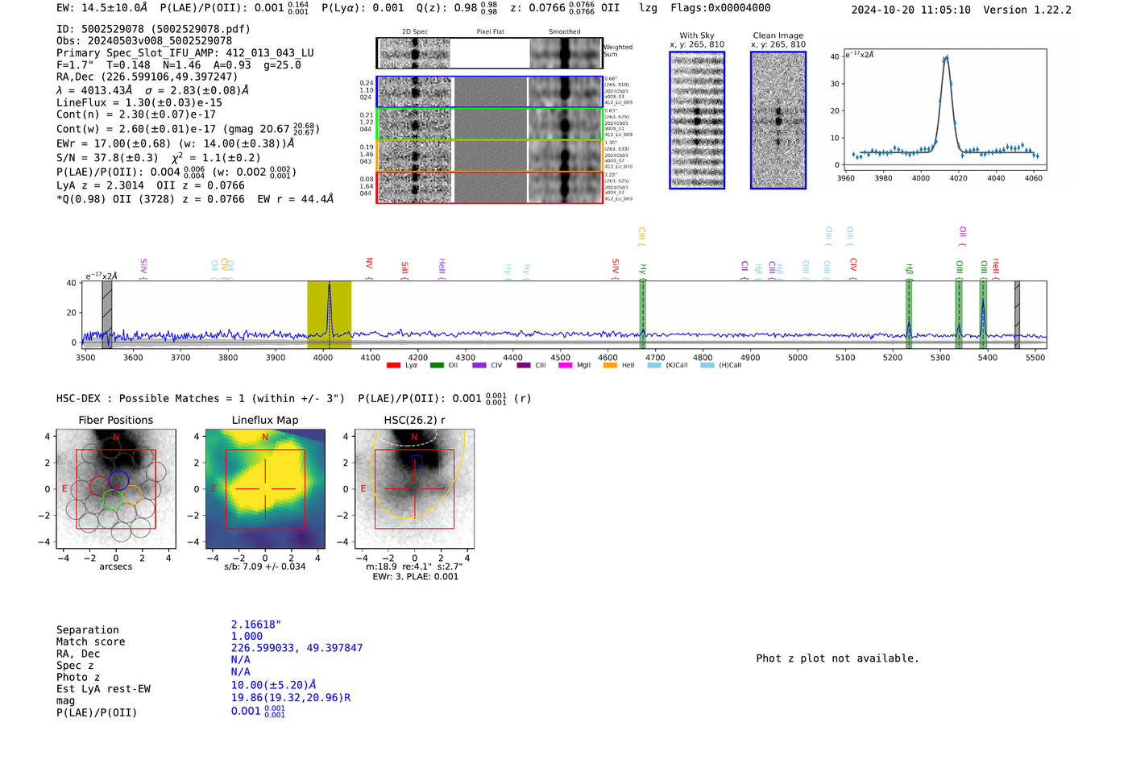This screenshot has width=1128, height=768.
Task: Click the orange fiber circle in Fiber Positions
Action: coord(132,496)
